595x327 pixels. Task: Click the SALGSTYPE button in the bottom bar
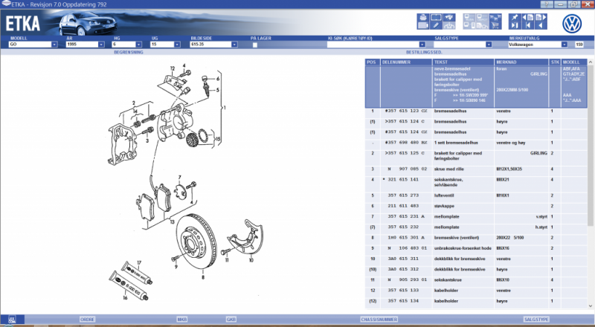click(x=536, y=320)
